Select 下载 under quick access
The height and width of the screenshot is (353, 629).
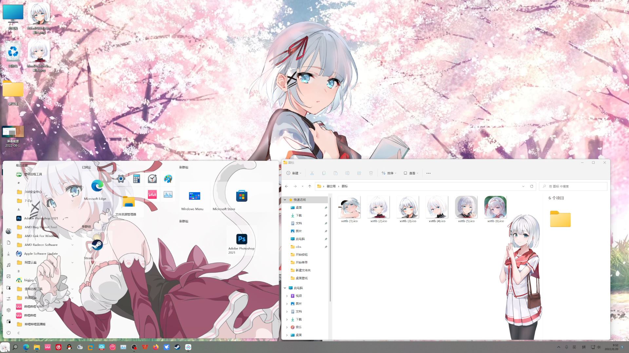(298, 215)
